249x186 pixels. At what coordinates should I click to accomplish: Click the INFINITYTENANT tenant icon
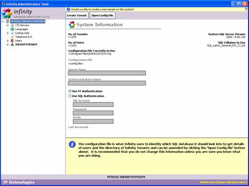click(x=12, y=45)
